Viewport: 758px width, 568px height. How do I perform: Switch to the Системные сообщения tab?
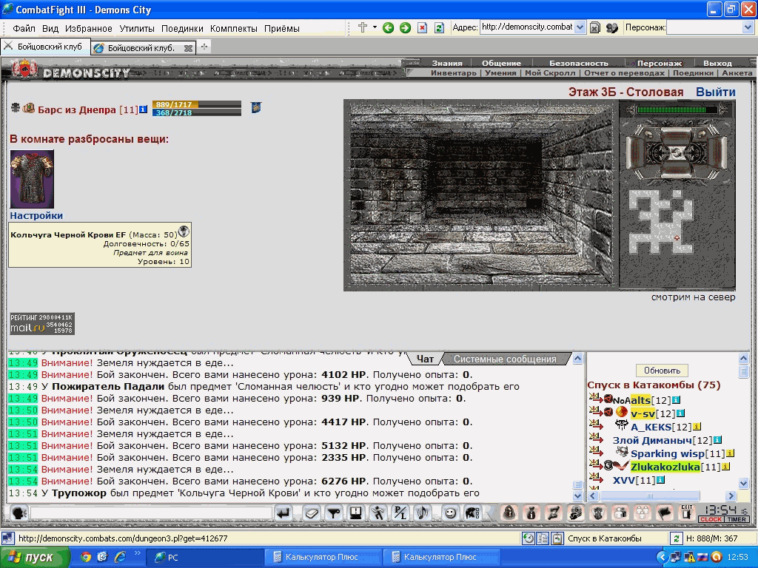(x=505, y=359)
